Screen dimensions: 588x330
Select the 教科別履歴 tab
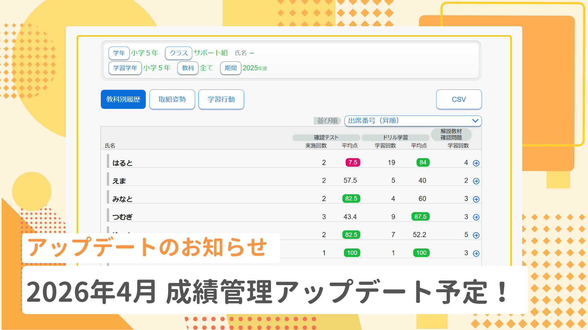click(123, 99)
